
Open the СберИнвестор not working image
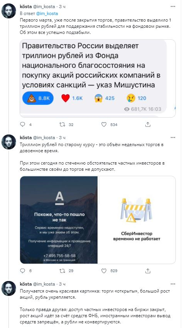pos(137,220)
